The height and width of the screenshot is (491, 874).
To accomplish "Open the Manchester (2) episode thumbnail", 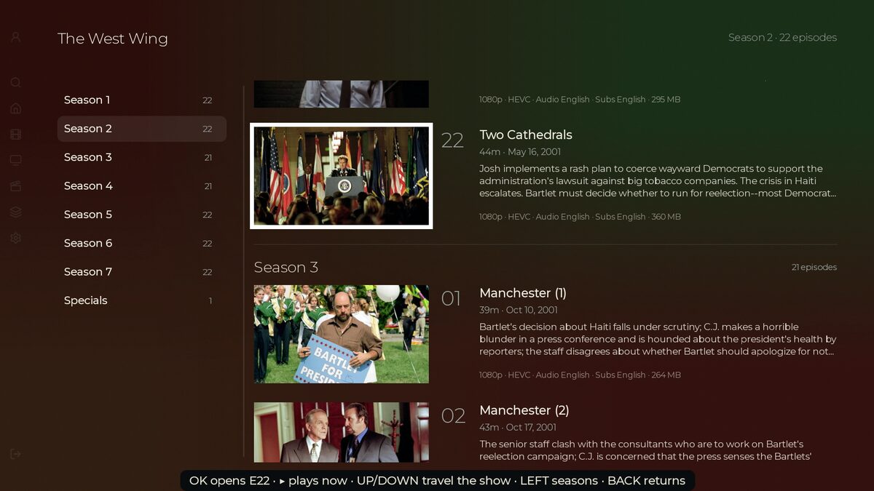I will coord(342,432).
